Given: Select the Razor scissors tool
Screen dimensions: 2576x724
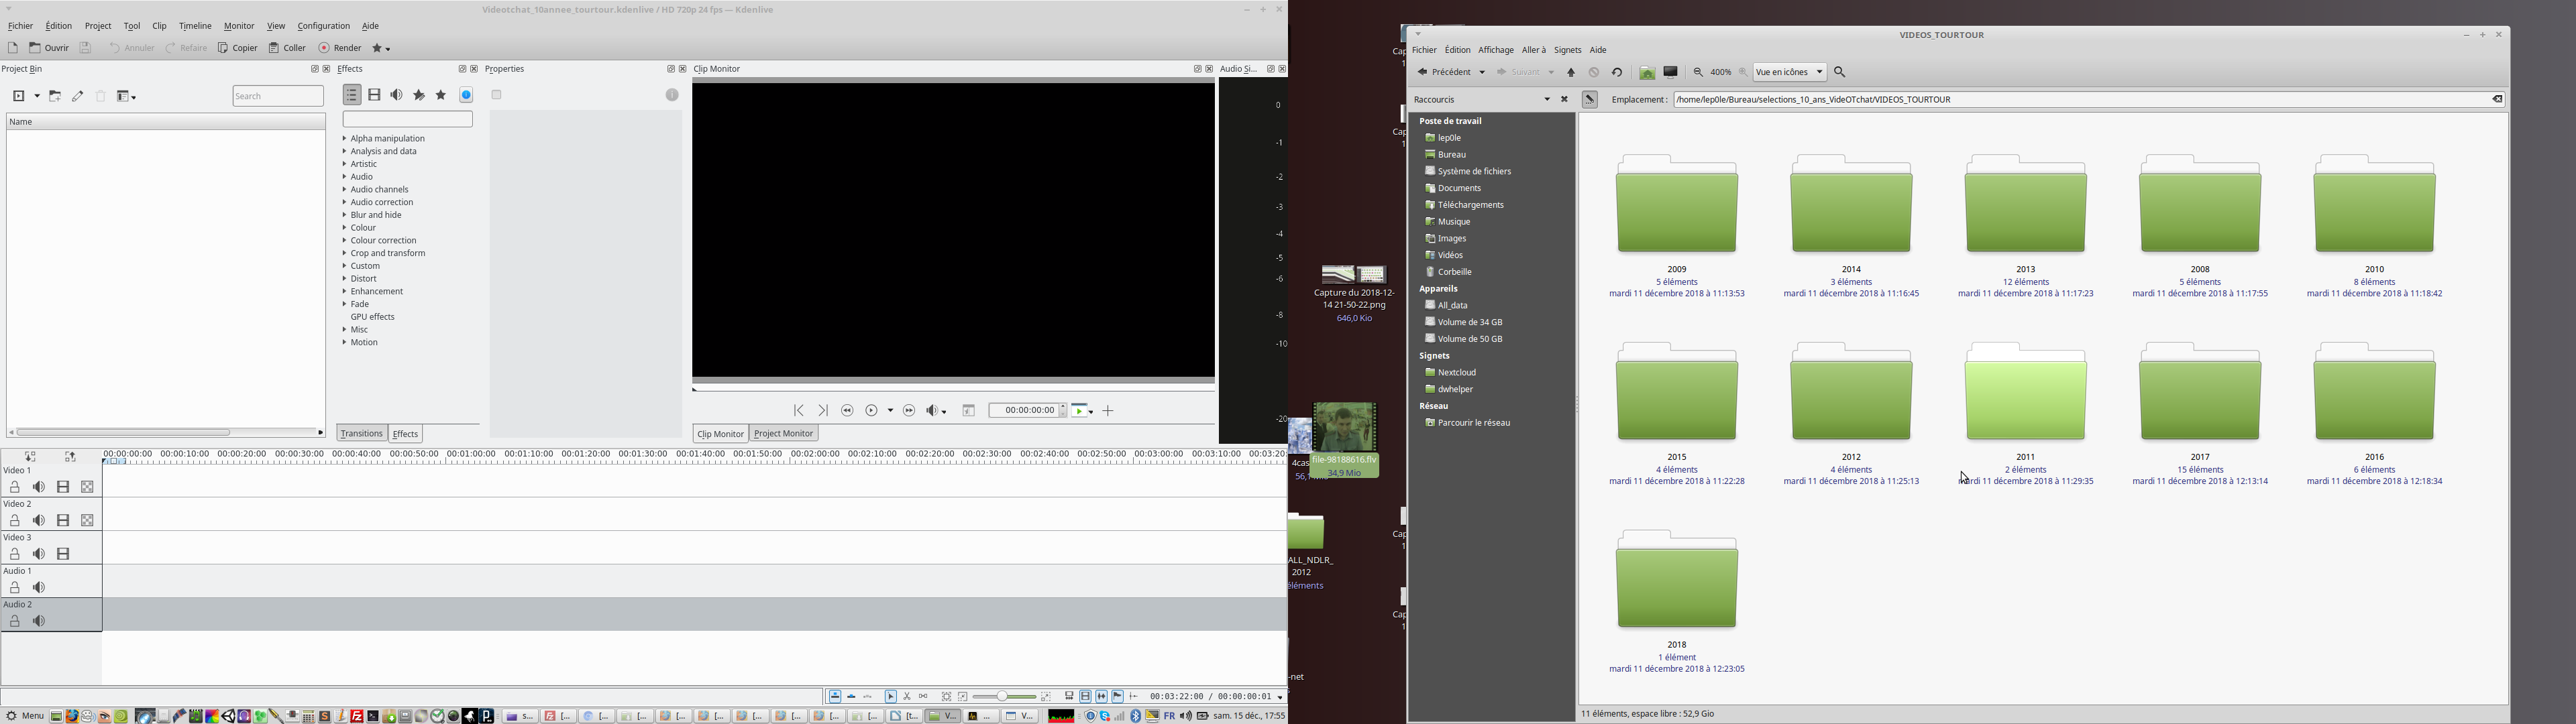Looking at the screenshot, I should 907,697.
